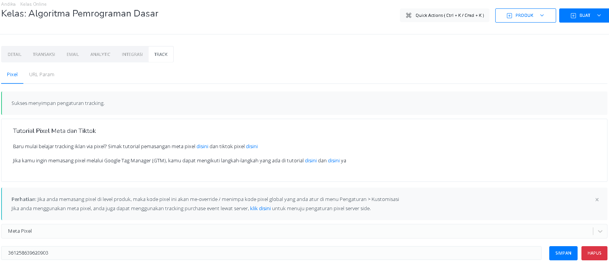The height and width of the screenshot is (263, 609).
Task: Click the page title 'Kelas: Algoritma Pemrograman Dasar'
Action: 80,14
